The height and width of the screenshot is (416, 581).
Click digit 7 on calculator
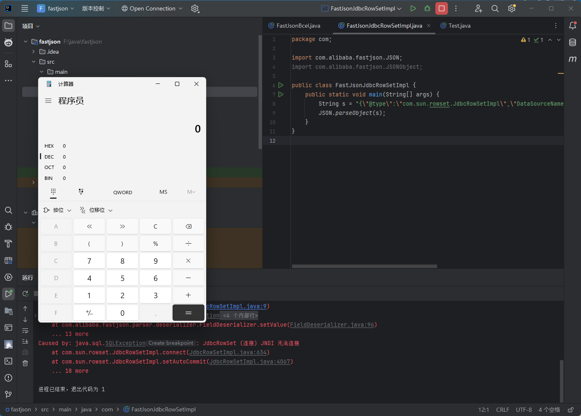click(89, 261)
